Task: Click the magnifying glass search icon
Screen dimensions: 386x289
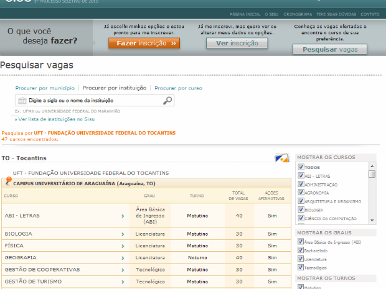Action: pos(167,100)
